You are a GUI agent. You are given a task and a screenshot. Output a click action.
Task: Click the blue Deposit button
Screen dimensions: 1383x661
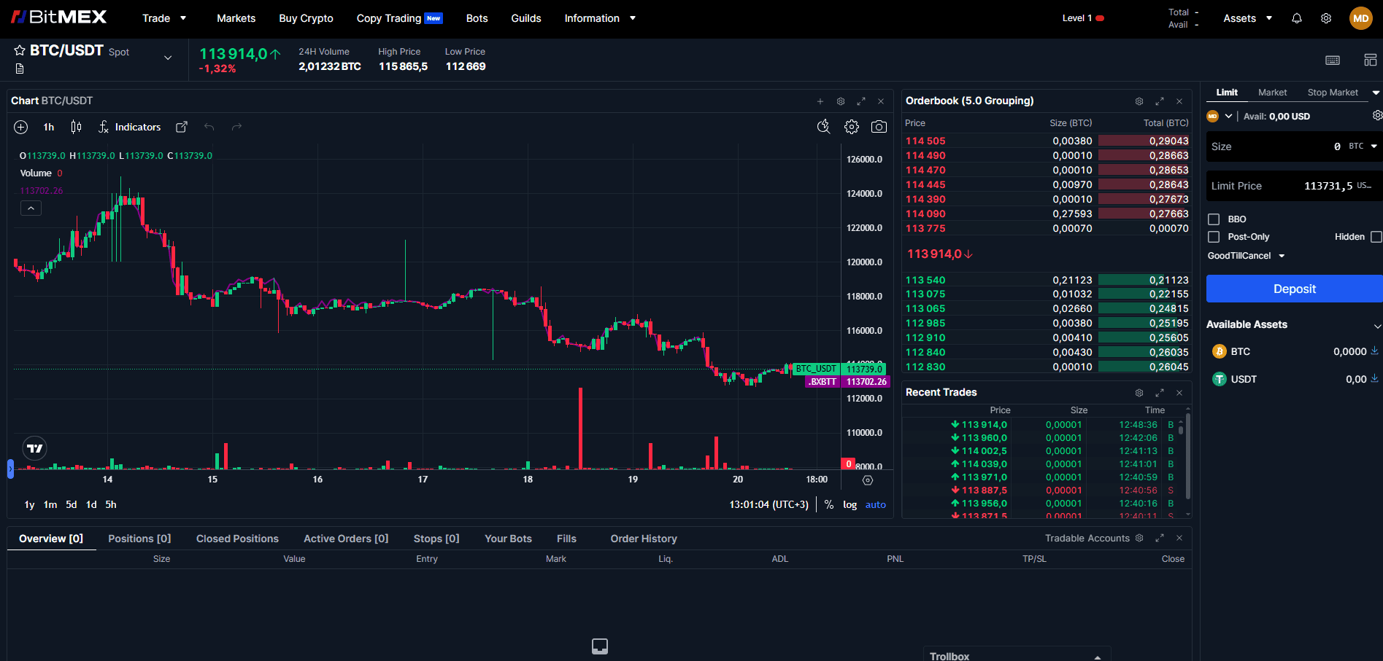pos(1294,289)
